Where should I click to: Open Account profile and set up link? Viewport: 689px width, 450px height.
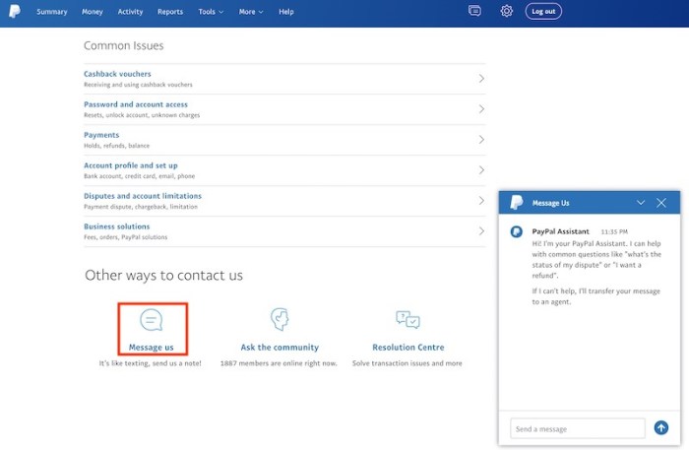coord(131,165)
